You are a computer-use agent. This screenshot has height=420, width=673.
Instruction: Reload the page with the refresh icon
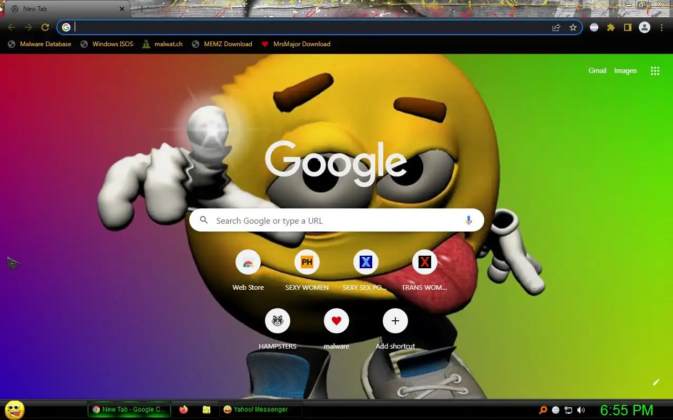(x=45, y=27)
